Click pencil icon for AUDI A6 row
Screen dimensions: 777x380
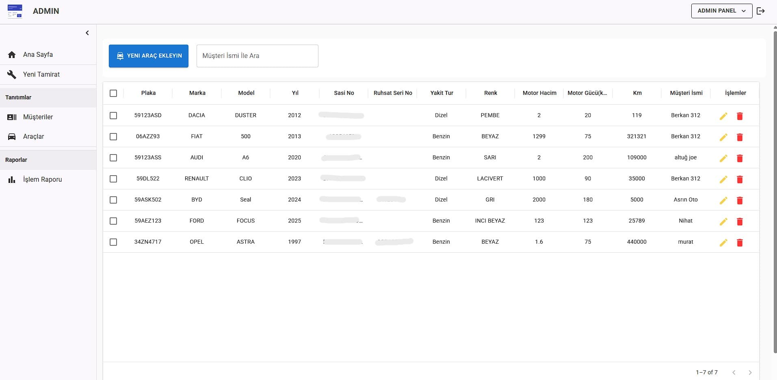pyautogui.click(x=723, y=159)
